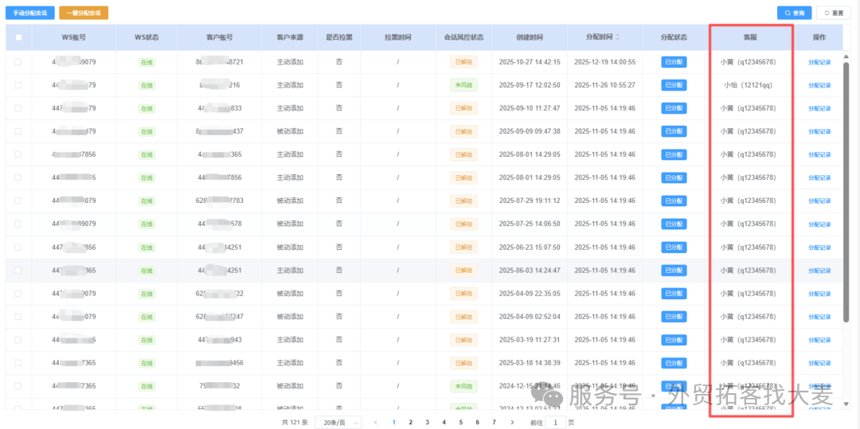Click the WS状态 column header
The height and width of the screenshot is (429, 860).
coord(147,37)
